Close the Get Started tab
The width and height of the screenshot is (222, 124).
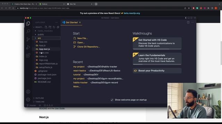(80, 22)
